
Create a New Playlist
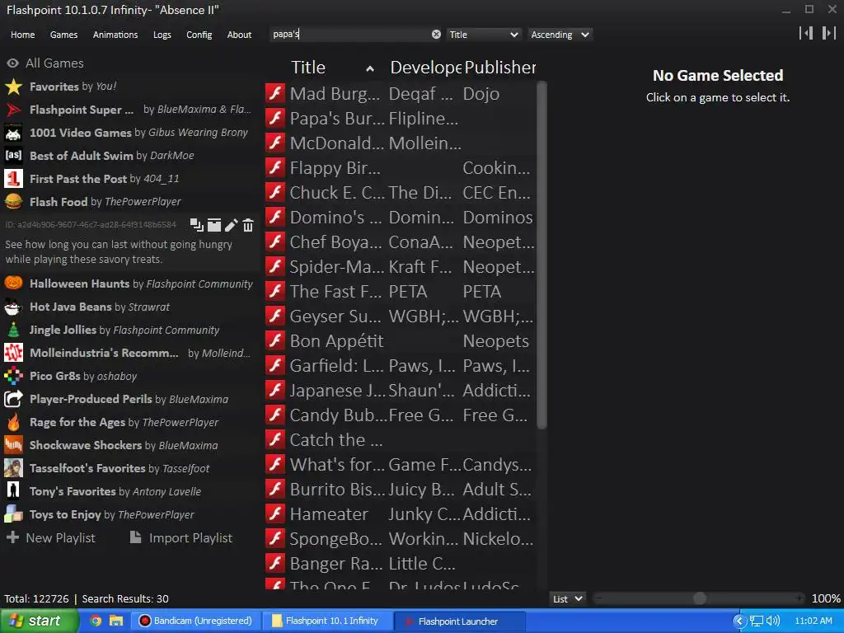pos(51,537)
